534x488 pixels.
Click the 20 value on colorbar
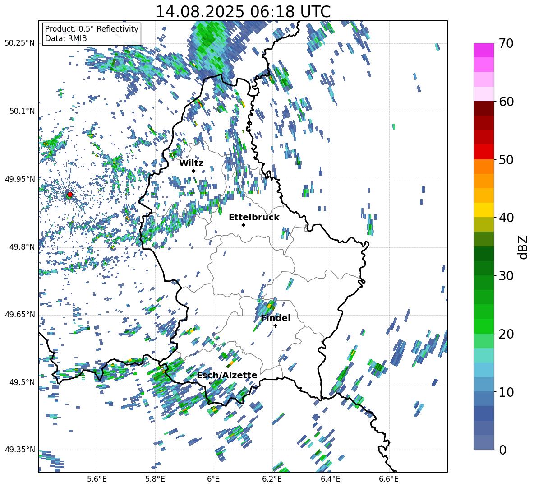(x=506, y=334)
